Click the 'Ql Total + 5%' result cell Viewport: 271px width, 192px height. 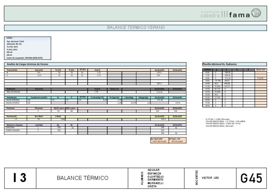(x=177, y=140)
